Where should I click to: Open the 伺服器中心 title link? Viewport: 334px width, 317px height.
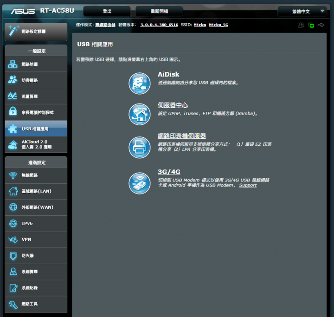coord(173,105)
